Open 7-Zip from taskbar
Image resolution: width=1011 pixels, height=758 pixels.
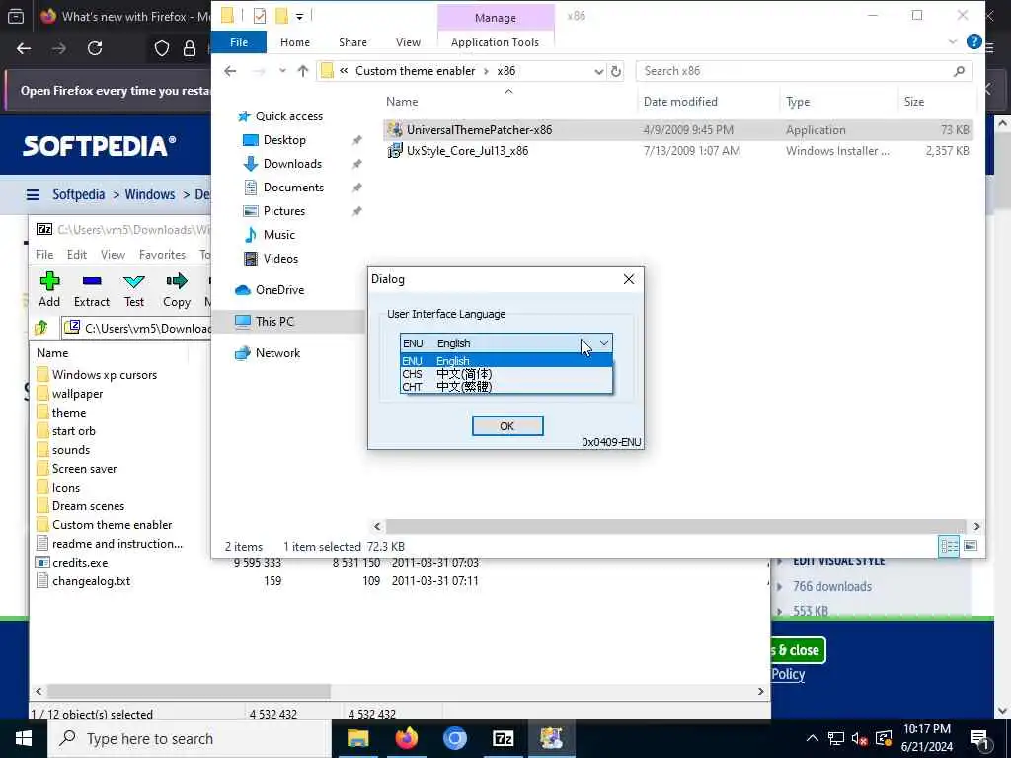pyautogui.click(x=503, y=738)
